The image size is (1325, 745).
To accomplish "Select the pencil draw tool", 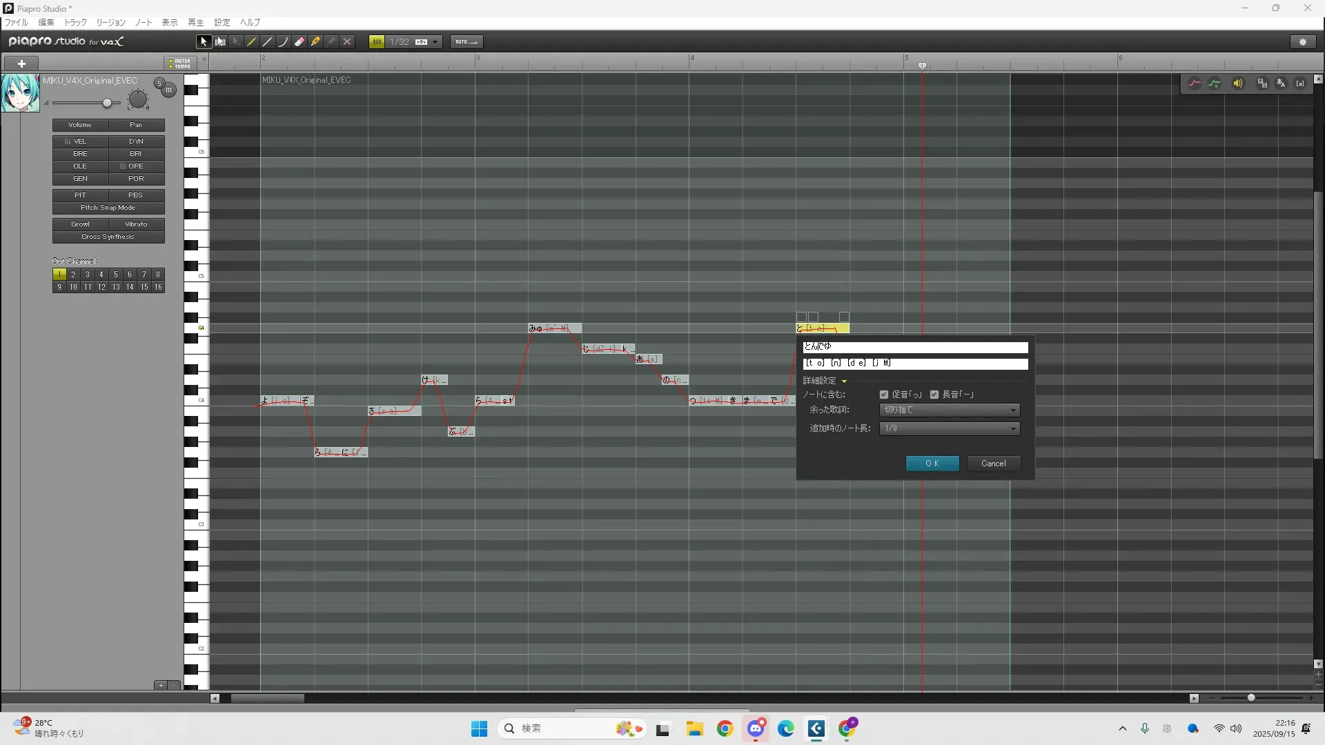I will 252,42.
